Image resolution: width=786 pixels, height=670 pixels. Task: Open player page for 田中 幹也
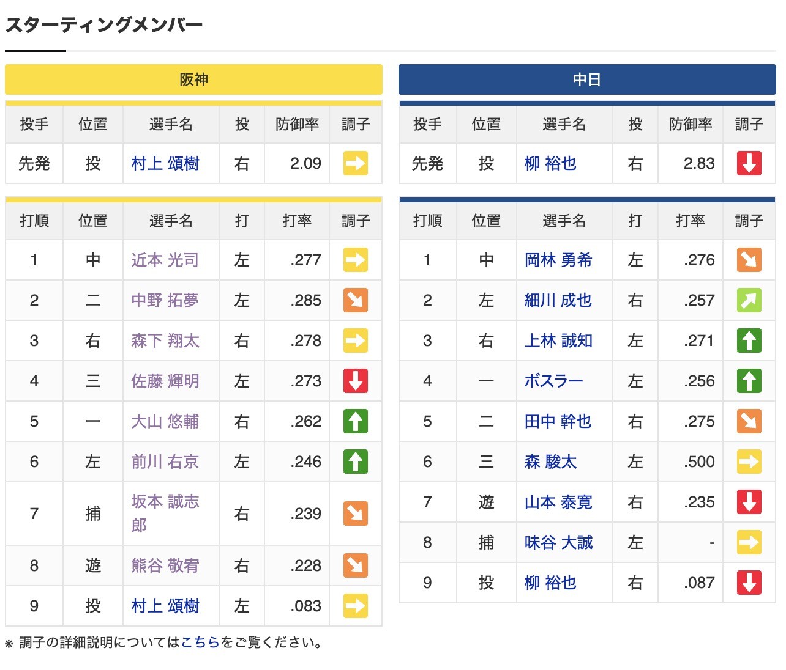(557, 421)
